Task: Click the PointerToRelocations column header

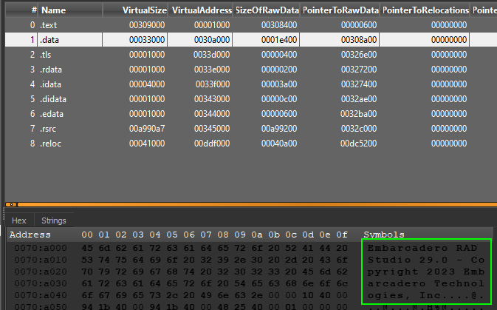Action: tap(425, 10)
